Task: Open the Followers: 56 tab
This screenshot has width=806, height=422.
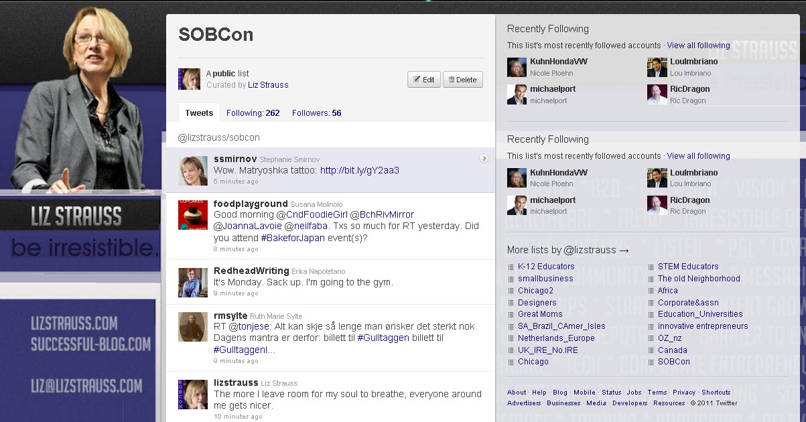Action: [x=316, y=113]
